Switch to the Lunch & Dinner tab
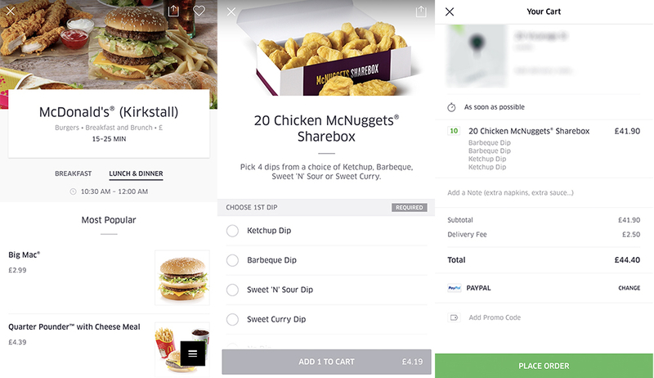Viewport: 654px width, 378px height. [x=136, y=173]
